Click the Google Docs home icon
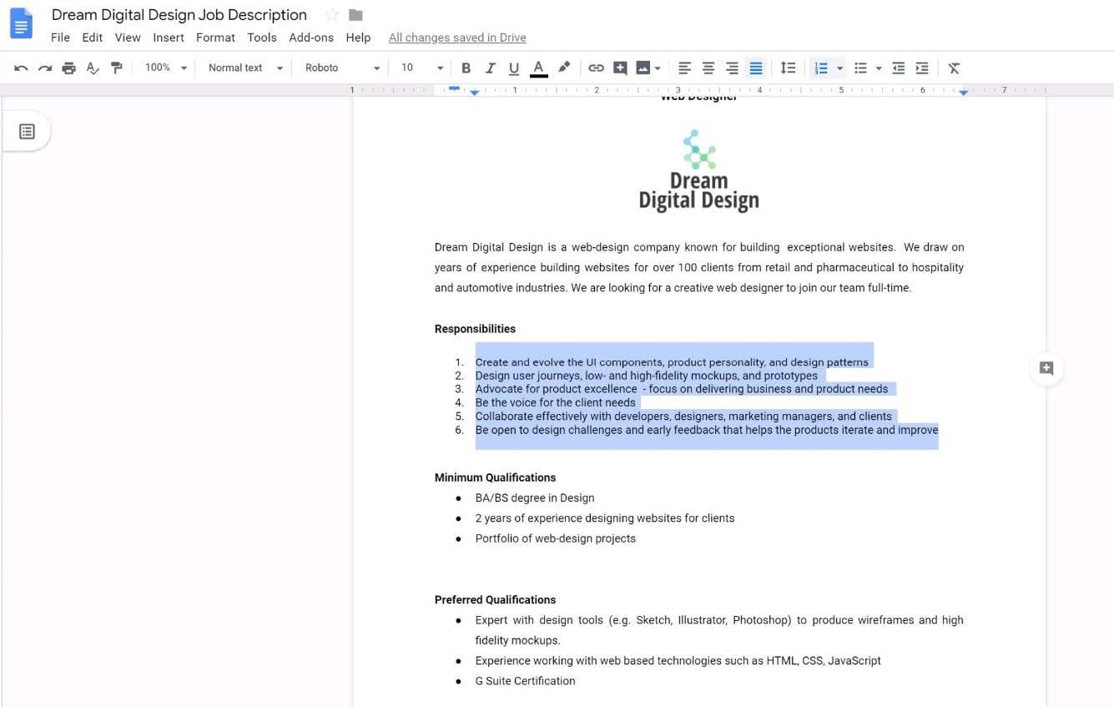Screen dimensions: 1114x707 tap(21, 23)
